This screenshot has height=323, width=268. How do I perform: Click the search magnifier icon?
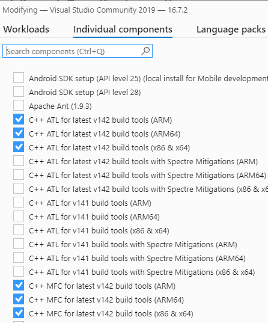[x=145, y=51]
